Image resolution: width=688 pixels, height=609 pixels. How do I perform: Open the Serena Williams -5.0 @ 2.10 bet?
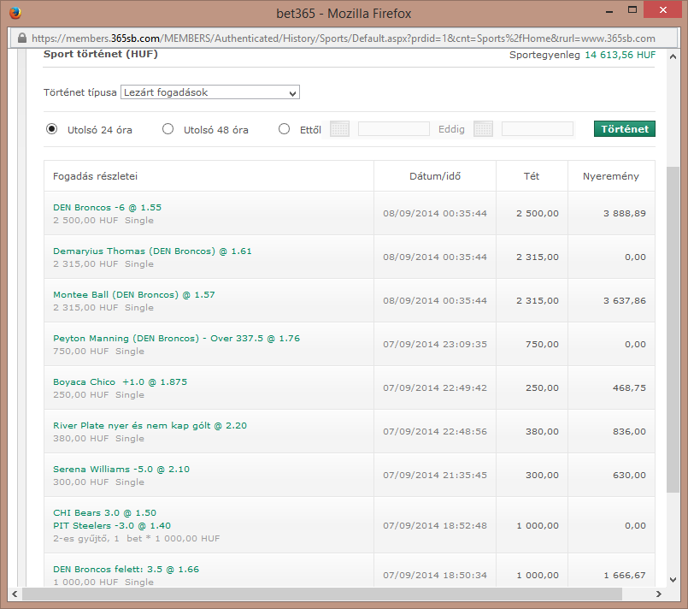121,469
